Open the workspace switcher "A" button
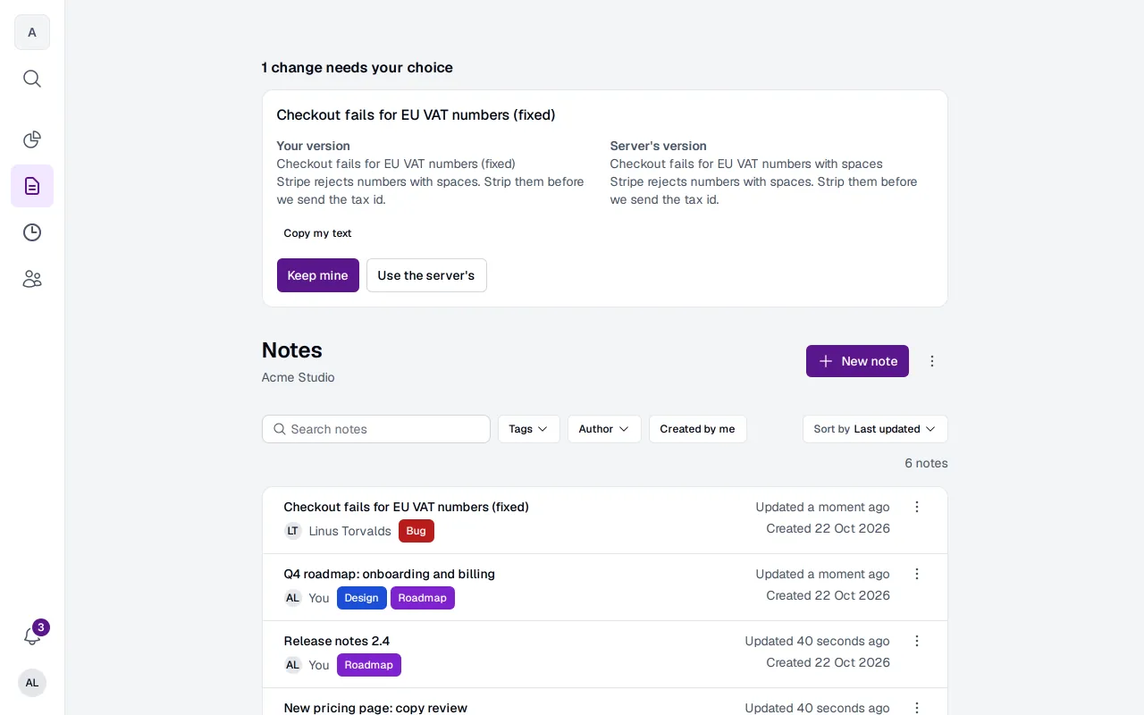The height and width of the screenshot is (715, 1144). pyautogui.click(x=32, y=32)
